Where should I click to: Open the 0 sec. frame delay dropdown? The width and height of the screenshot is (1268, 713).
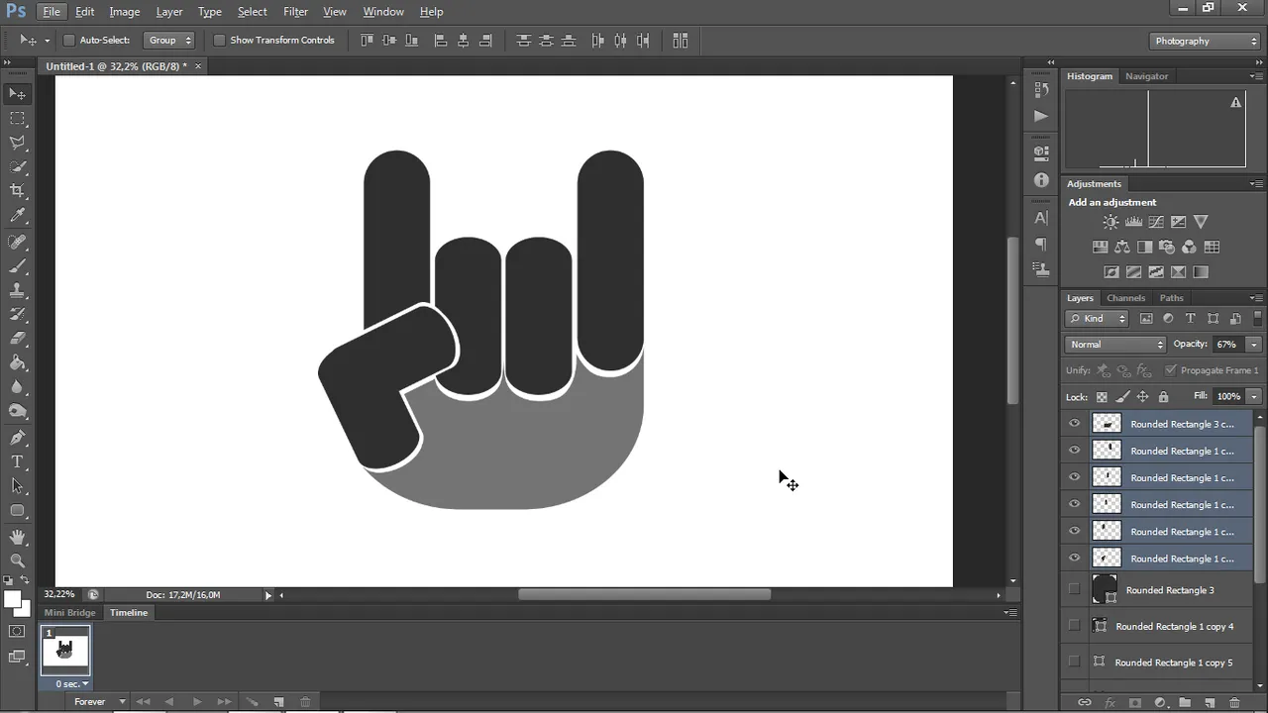point(72,684)
